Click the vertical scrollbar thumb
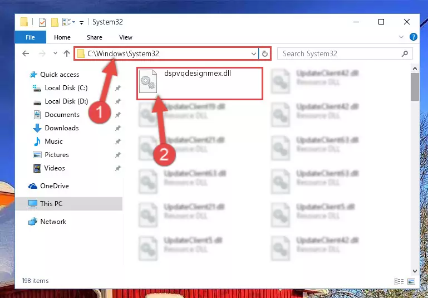This screenshot has height=298, width=428. point(415,87)
